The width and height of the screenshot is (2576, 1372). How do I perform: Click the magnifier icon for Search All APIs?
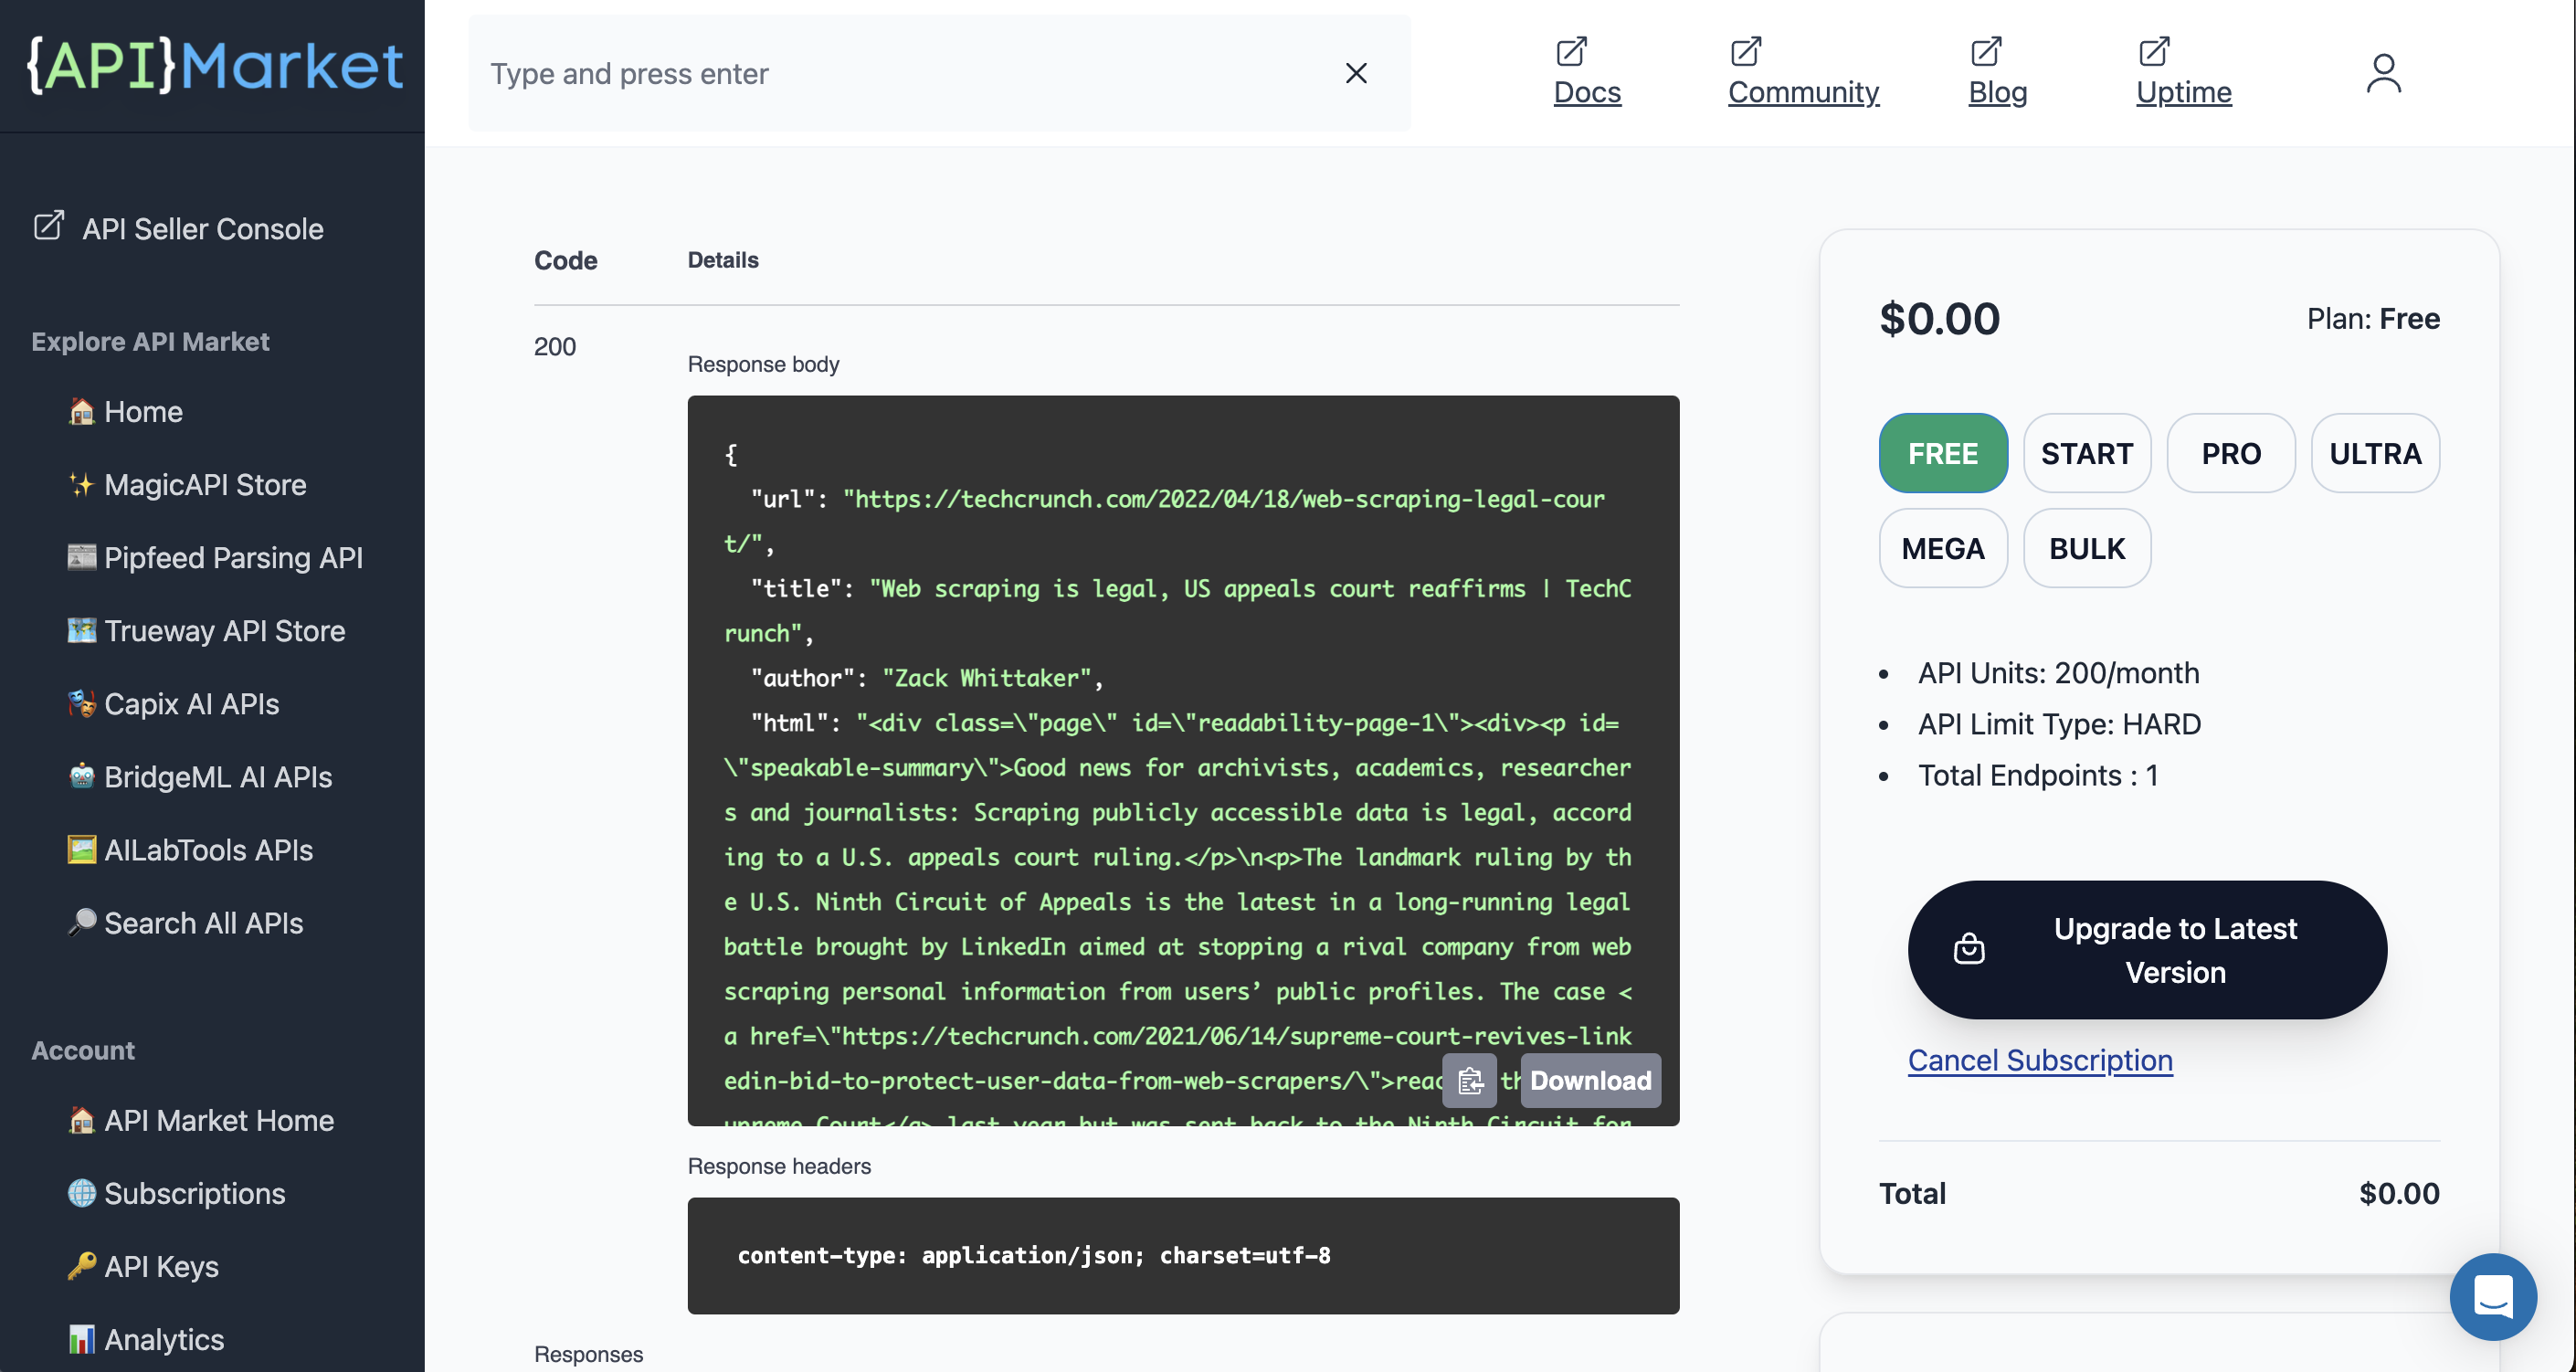[x=82, y=922]
